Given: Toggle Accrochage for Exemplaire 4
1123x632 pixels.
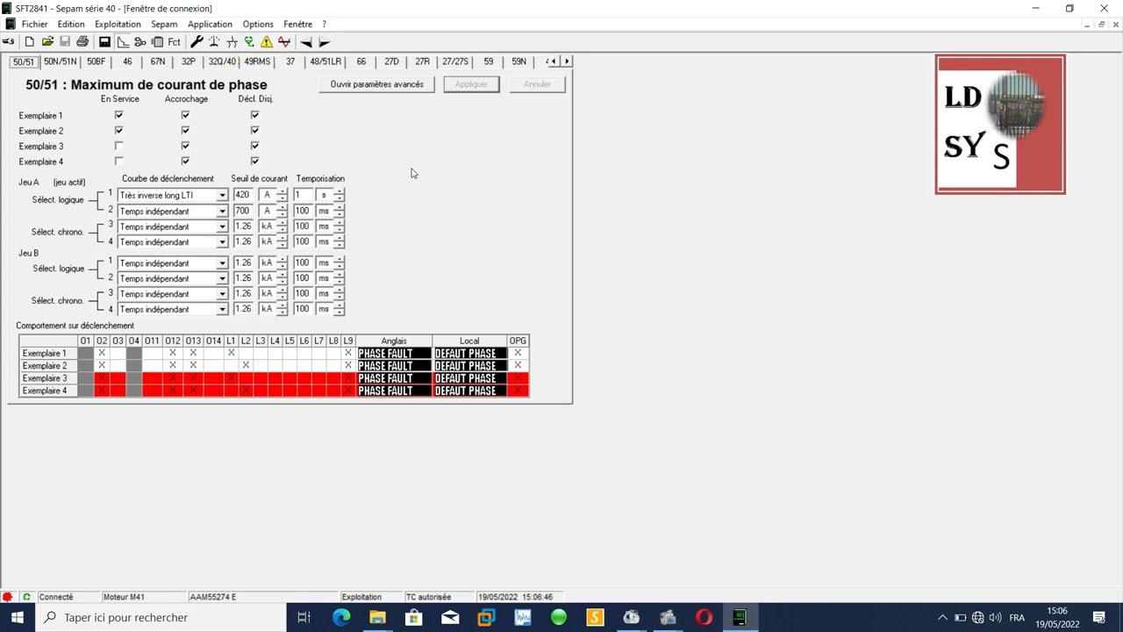Looking at the screenshot, I should [185, 161].
